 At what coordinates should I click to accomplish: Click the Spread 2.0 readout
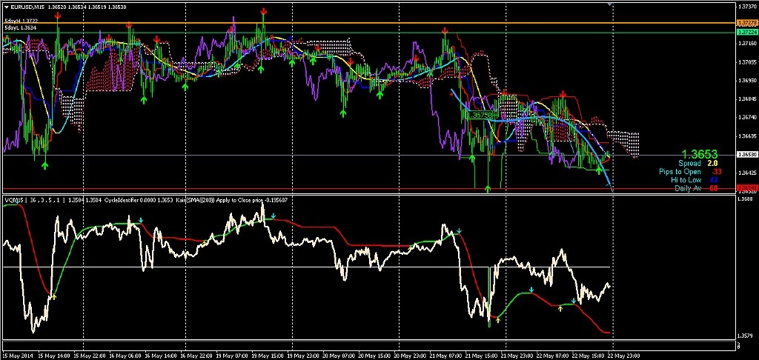tap(698, 164)
